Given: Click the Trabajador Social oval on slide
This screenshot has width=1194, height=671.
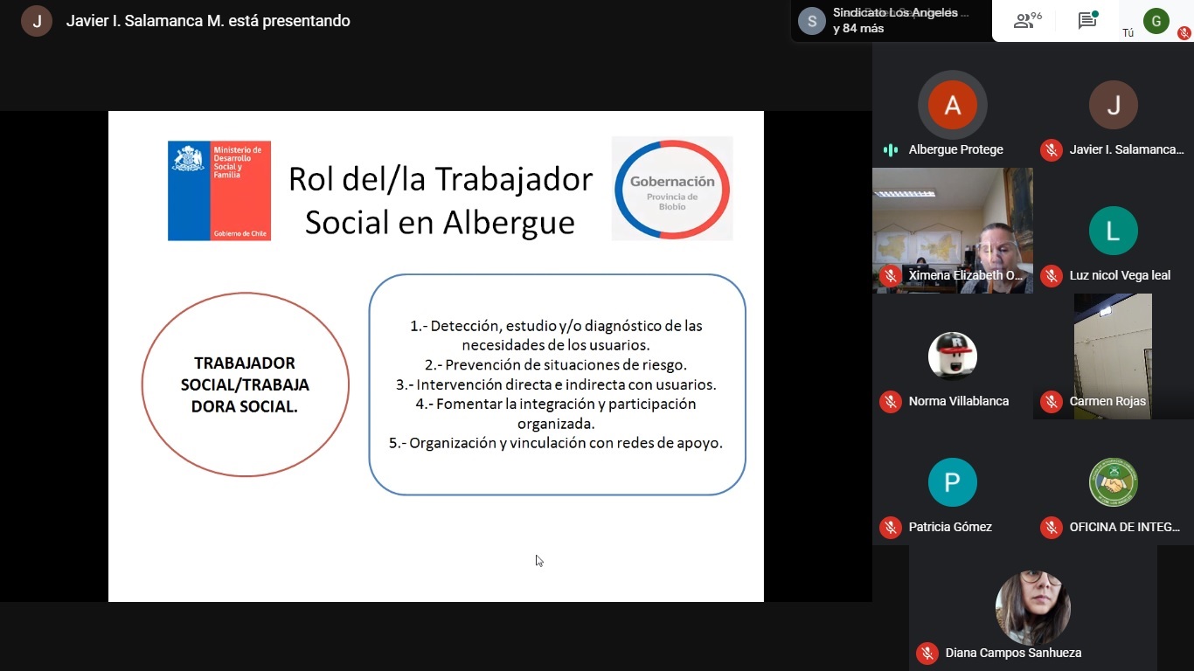Looking at the screenshot, I should pos(245,384).
